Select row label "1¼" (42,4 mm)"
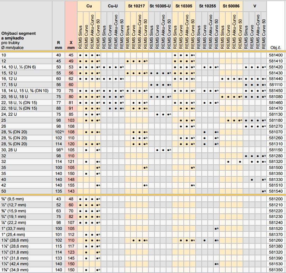 pos(15,264)
